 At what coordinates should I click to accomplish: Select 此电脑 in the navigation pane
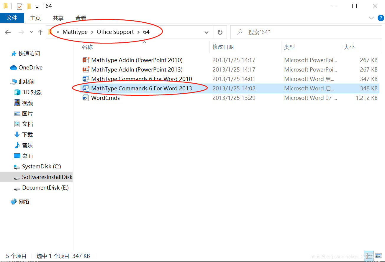click(27, 82)
